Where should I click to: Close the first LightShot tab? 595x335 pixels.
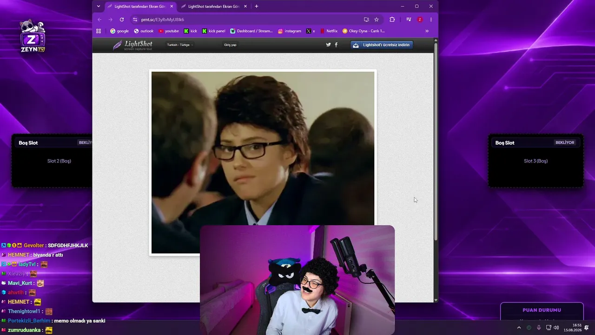[172, 7]
